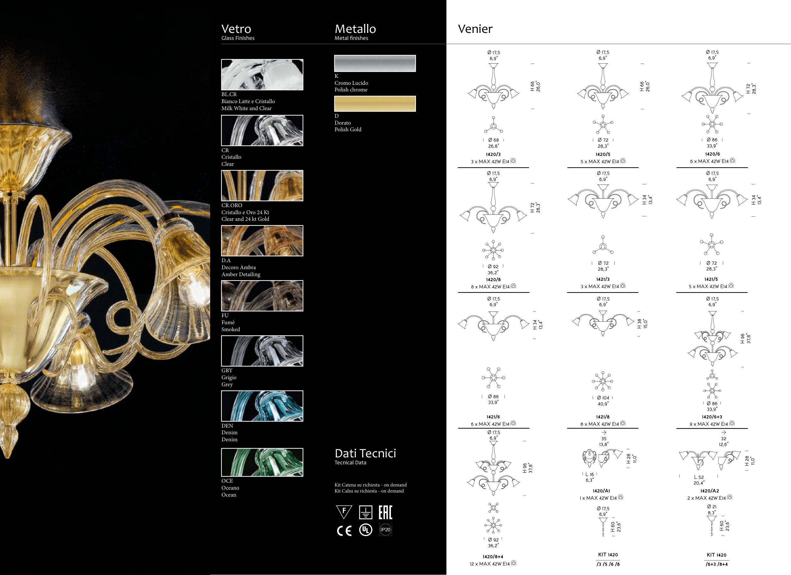Click the bulb icon next to 1420/3 wattage

tap(513, 161)
